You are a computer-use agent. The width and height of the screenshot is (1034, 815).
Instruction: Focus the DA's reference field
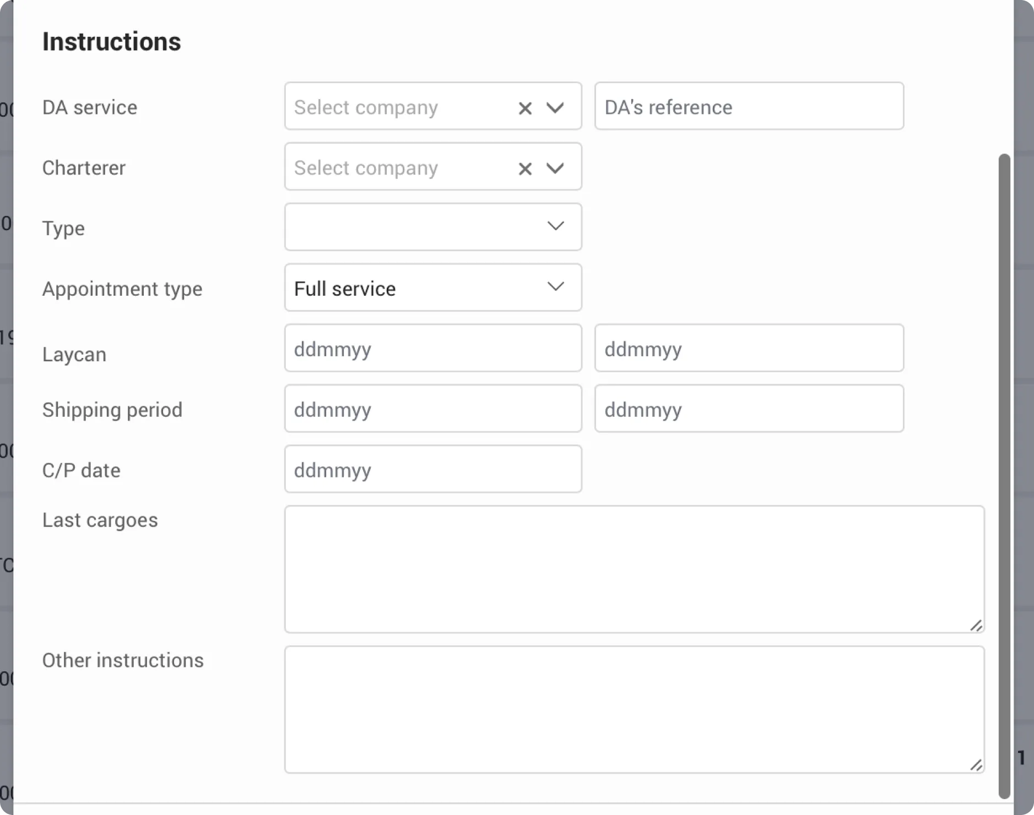[x=749, y=106]
